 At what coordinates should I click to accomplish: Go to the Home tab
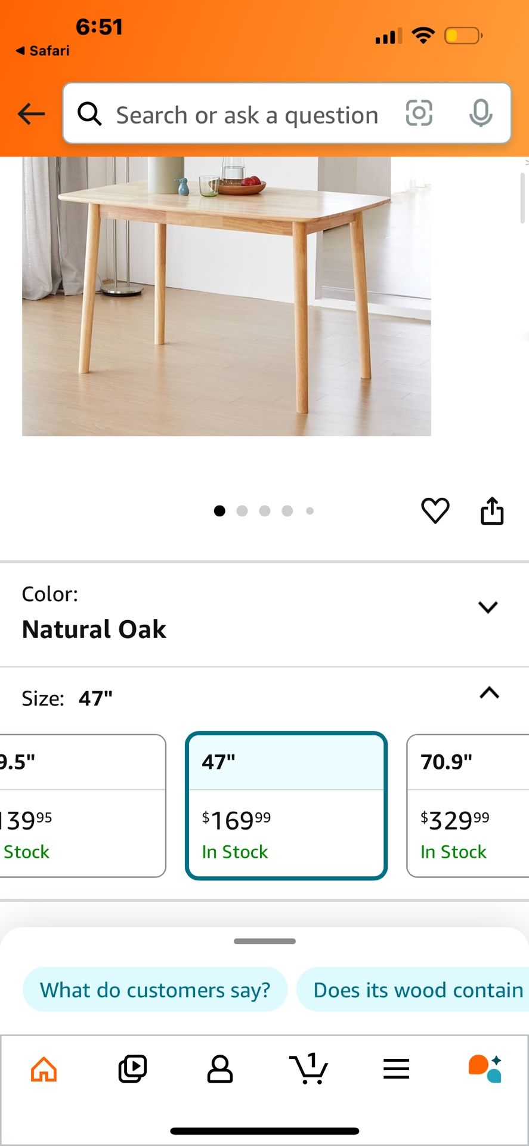pos(44,1068)
